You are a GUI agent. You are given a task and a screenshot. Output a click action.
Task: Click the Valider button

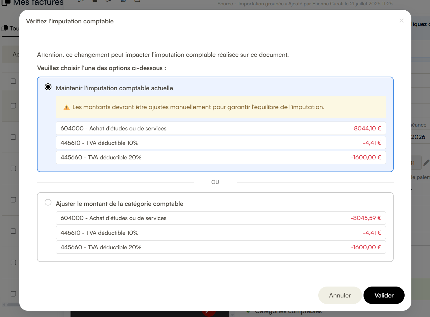click(x=384, y=295)
